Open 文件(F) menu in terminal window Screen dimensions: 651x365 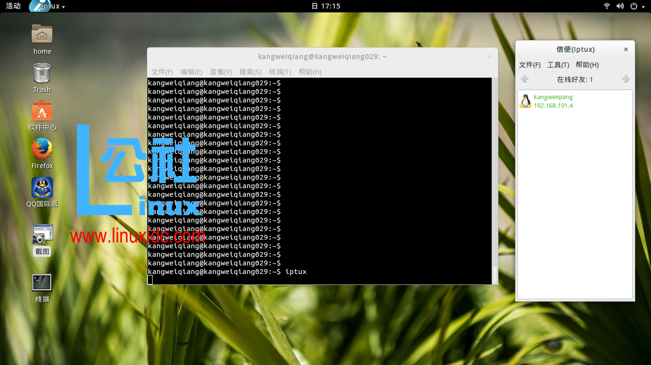(x=162, y=72)
